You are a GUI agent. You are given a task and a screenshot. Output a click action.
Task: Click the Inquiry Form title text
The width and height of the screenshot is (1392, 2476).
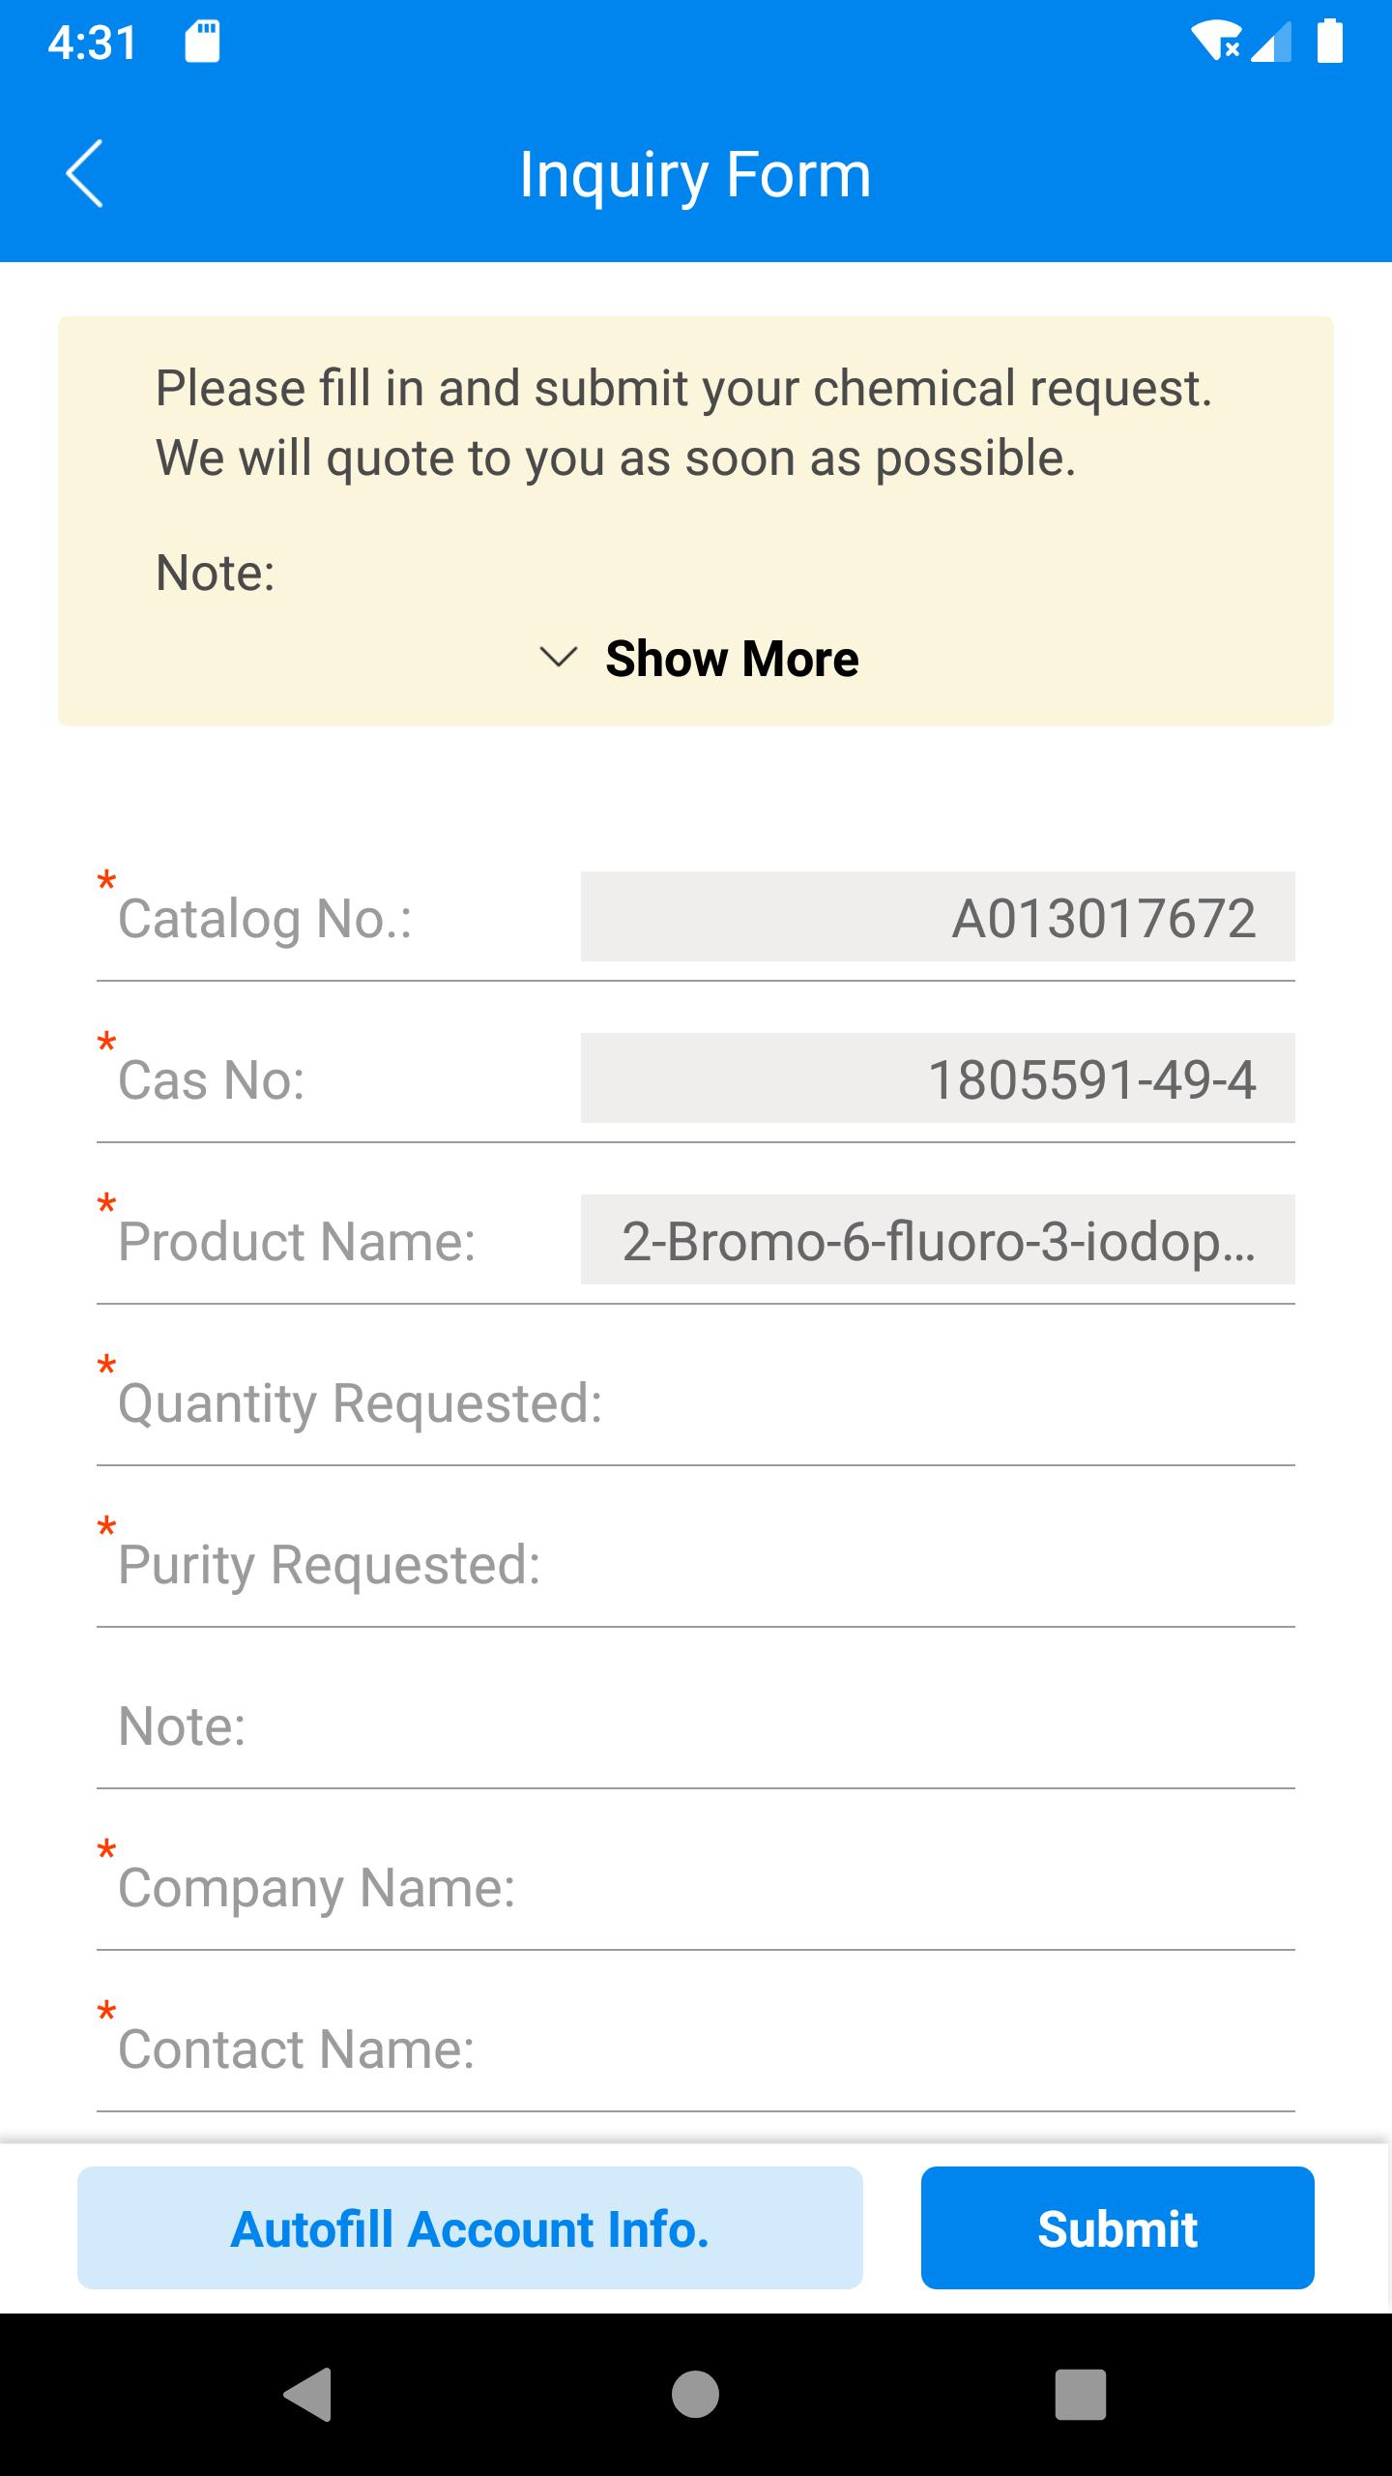(x=695, y=174)
